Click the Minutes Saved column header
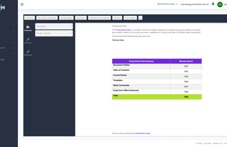The width and height of the screenshot is (227, 147). click(186, 61)
